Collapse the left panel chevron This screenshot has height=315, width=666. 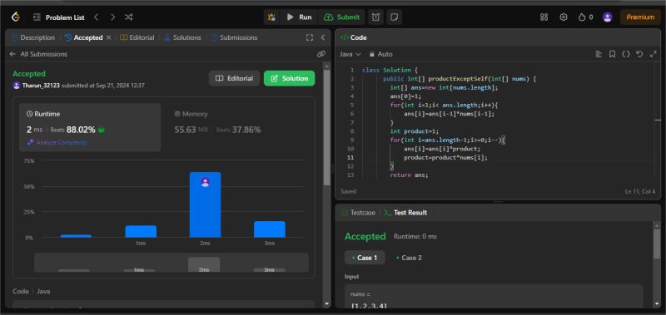tap(323, 37)
